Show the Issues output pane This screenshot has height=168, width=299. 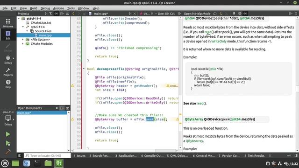(x=79, y=155)
